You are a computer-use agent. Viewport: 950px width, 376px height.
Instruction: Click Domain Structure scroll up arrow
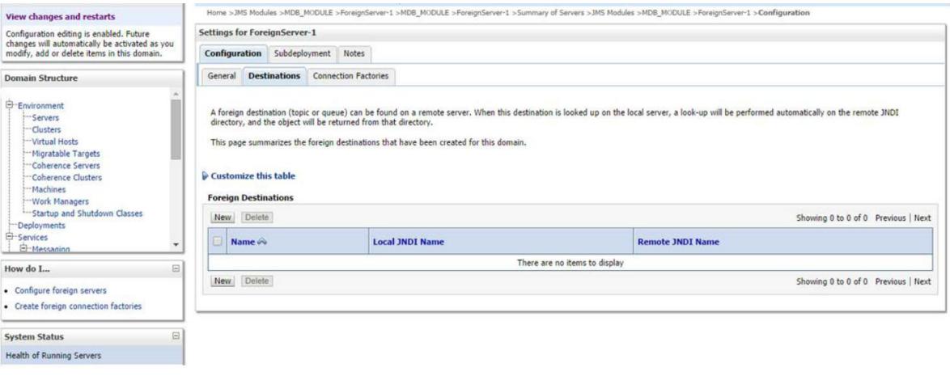(176, 94)
